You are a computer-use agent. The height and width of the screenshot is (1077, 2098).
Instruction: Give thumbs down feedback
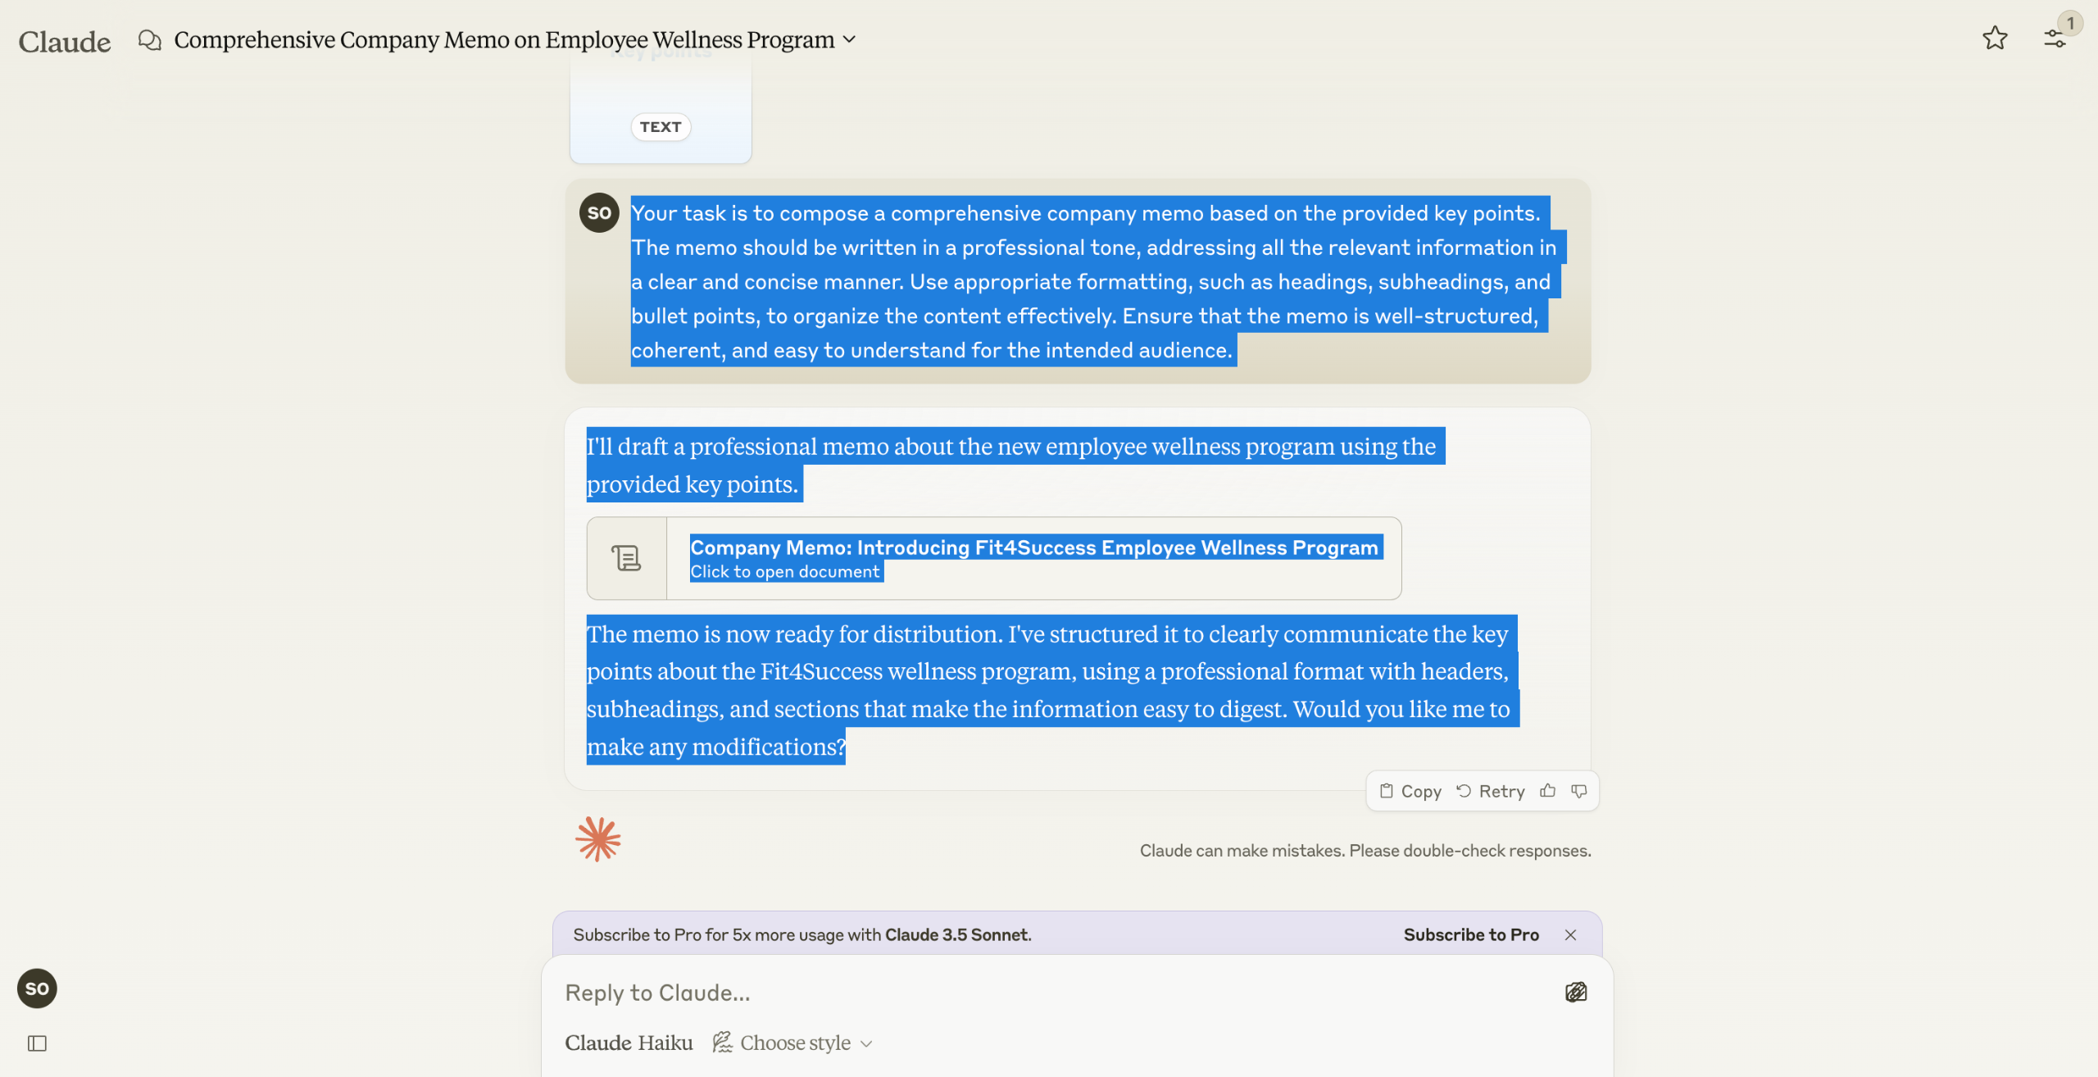pyautogui.click(x=1579, y=791)
